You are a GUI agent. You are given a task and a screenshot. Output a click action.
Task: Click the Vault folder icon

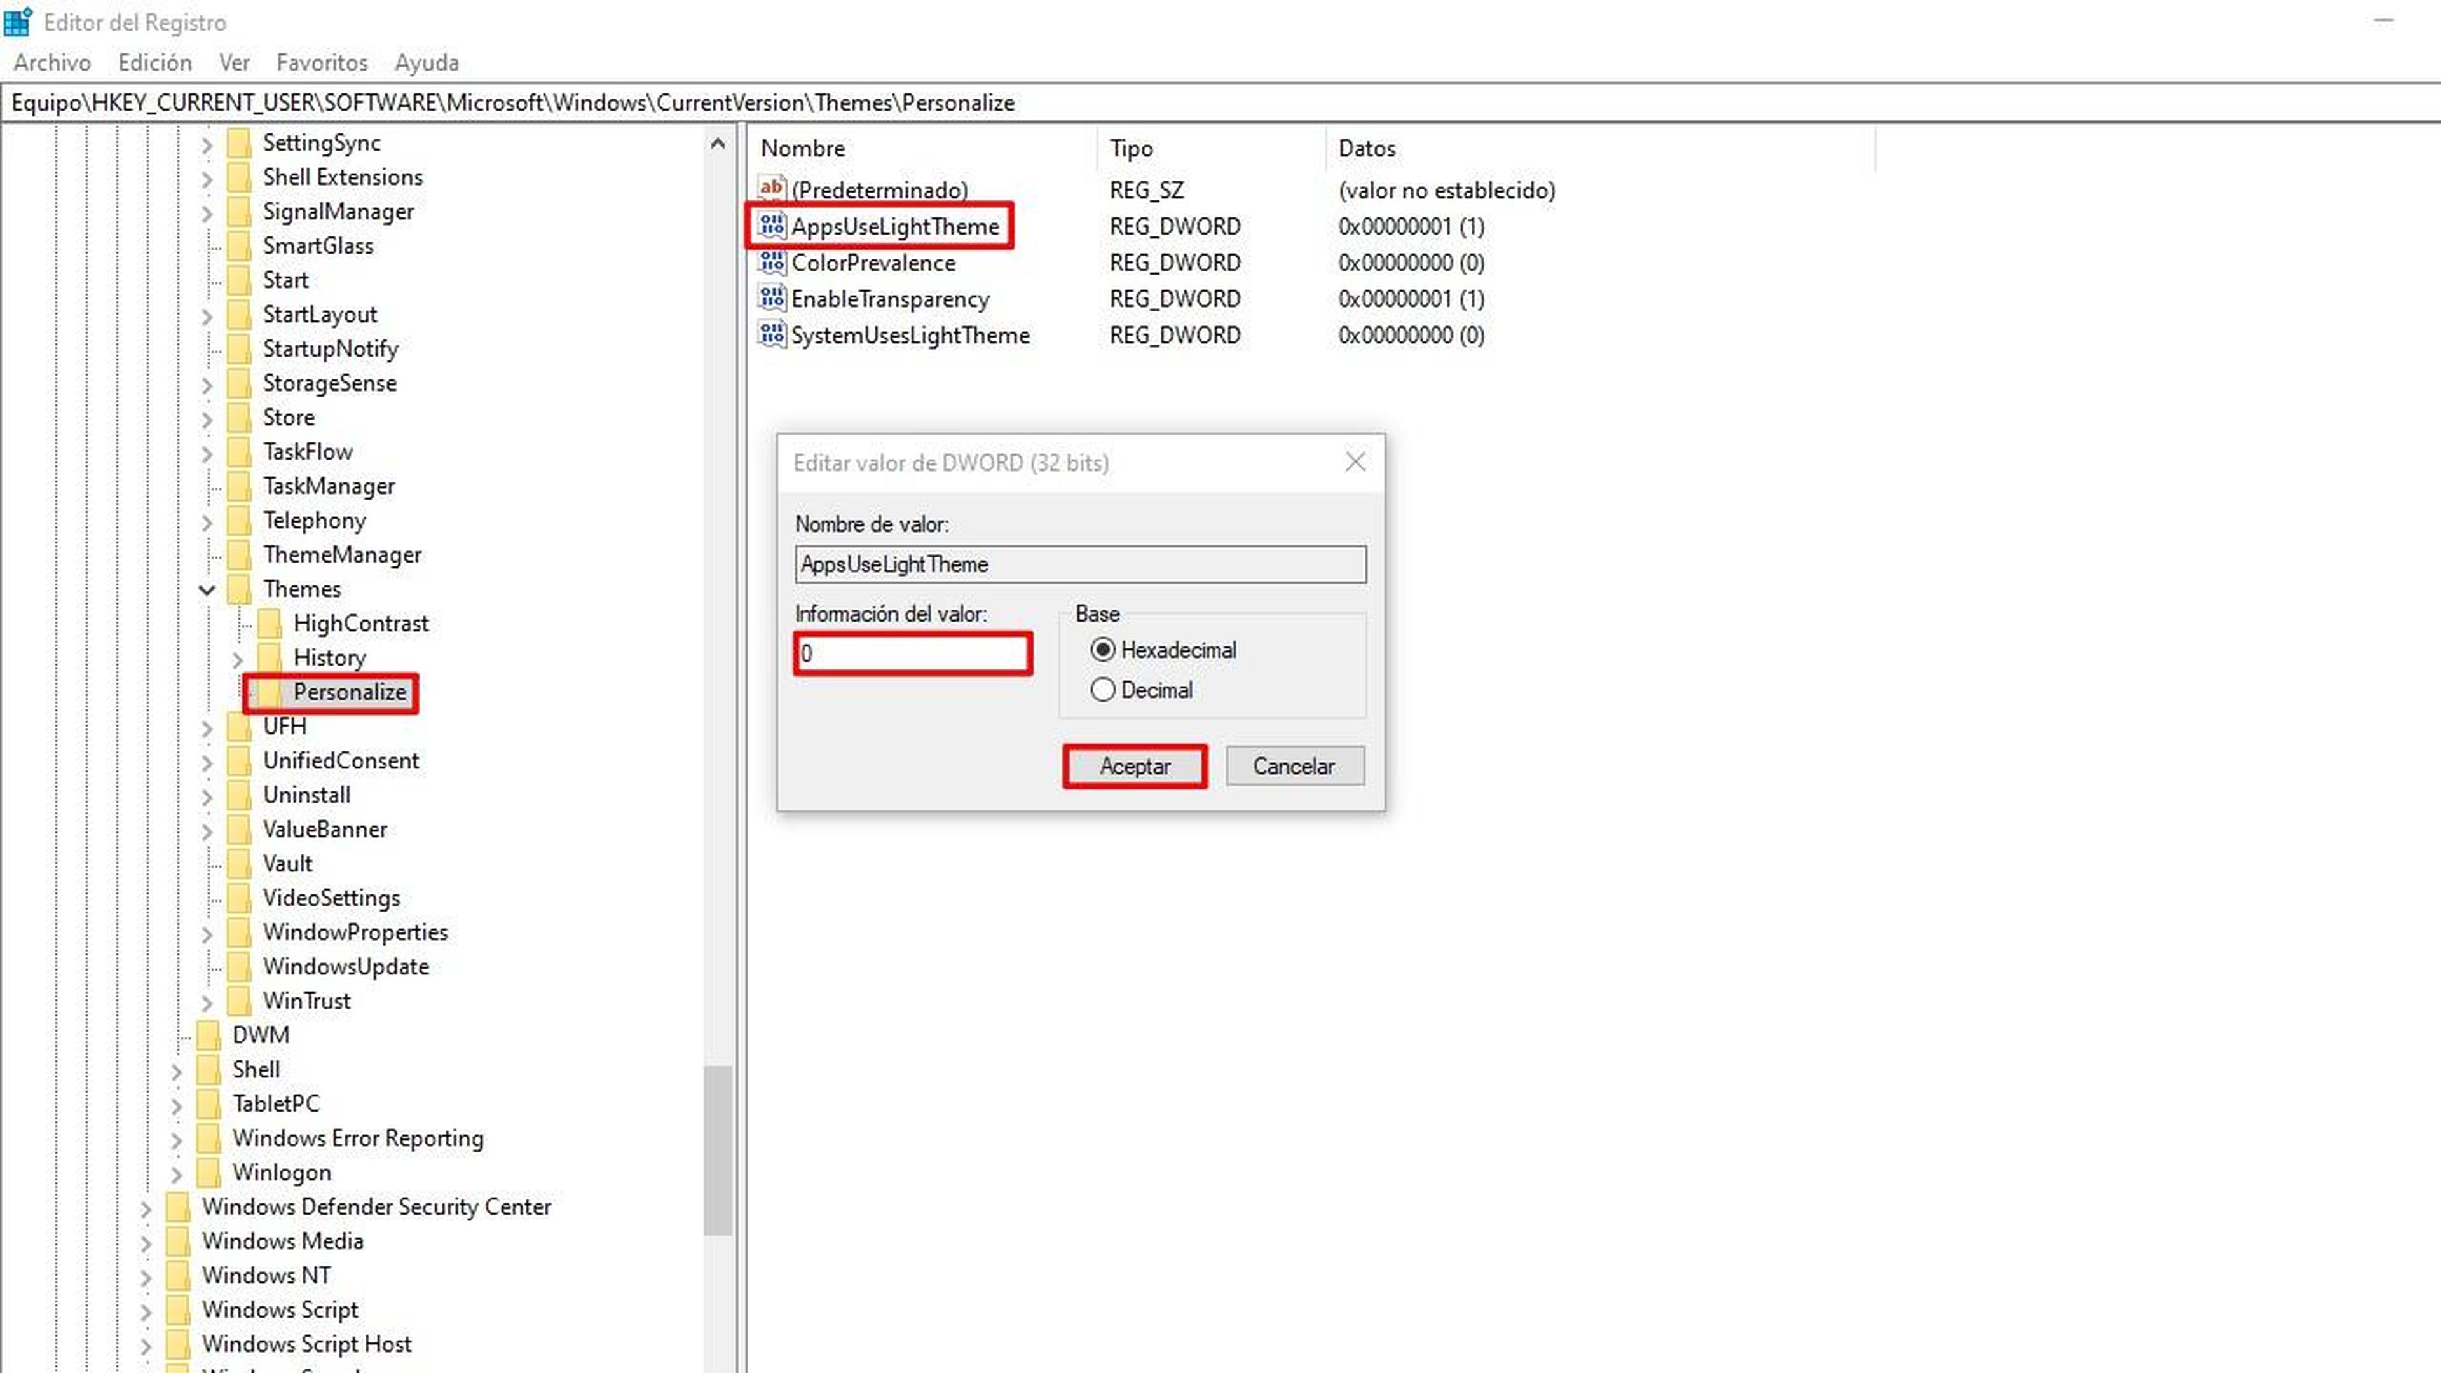240,863
